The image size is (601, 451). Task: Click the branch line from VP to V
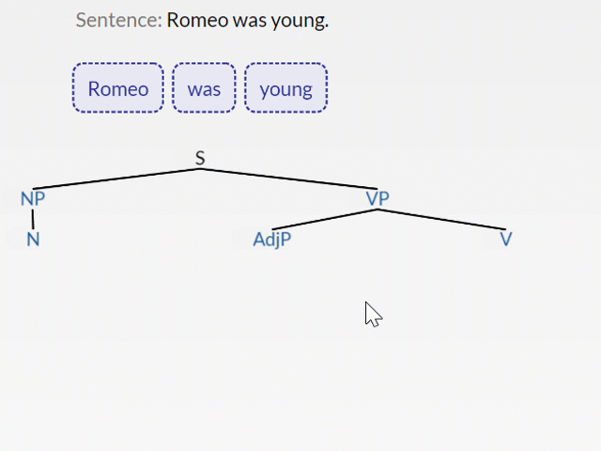pyautogui.click(x=441, y=219)
